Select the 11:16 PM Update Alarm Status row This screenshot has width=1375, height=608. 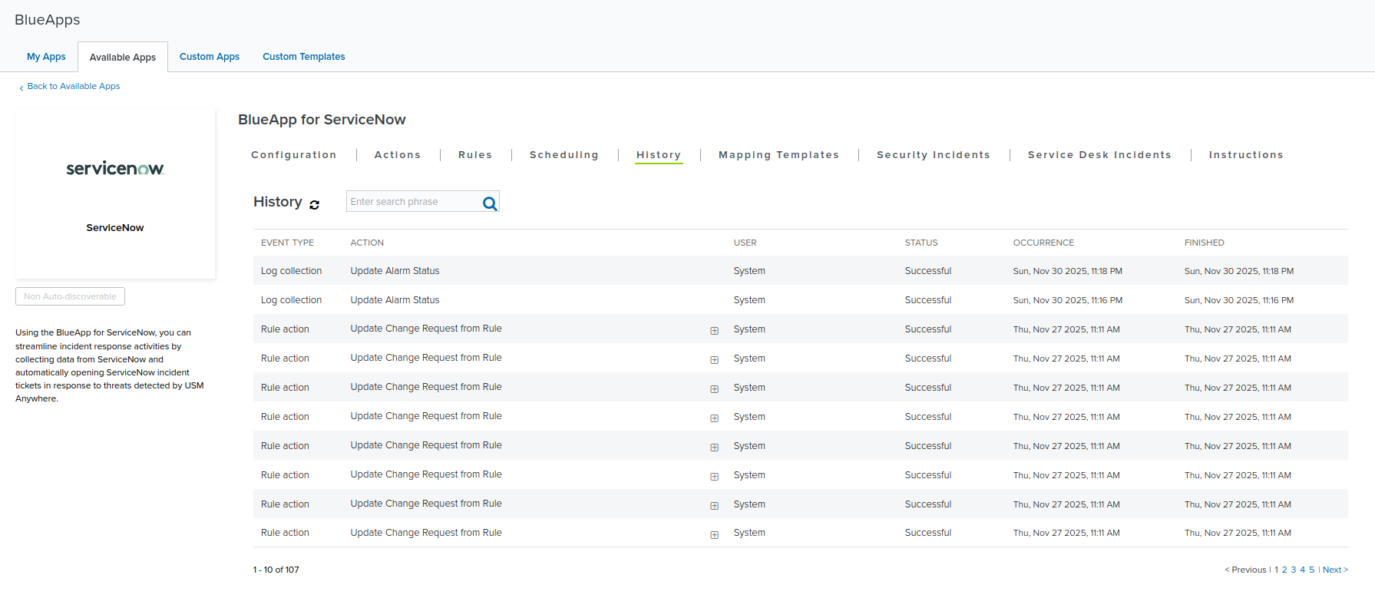pyautogui.click(x=800, y=300)
